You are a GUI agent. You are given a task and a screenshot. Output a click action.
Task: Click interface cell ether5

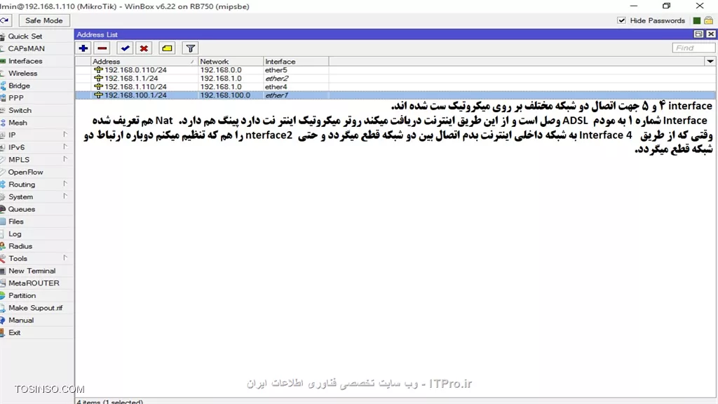click(276, 70)
